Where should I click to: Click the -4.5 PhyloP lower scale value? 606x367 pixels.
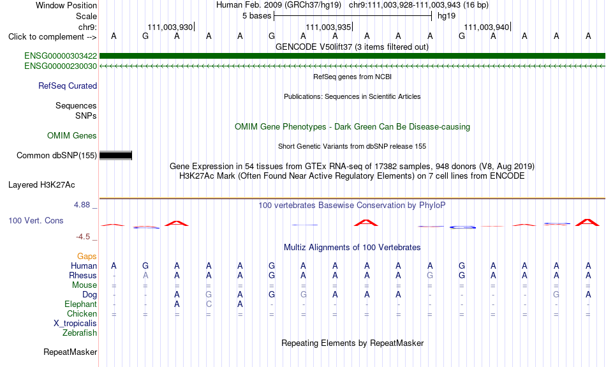tap(83, 237)
